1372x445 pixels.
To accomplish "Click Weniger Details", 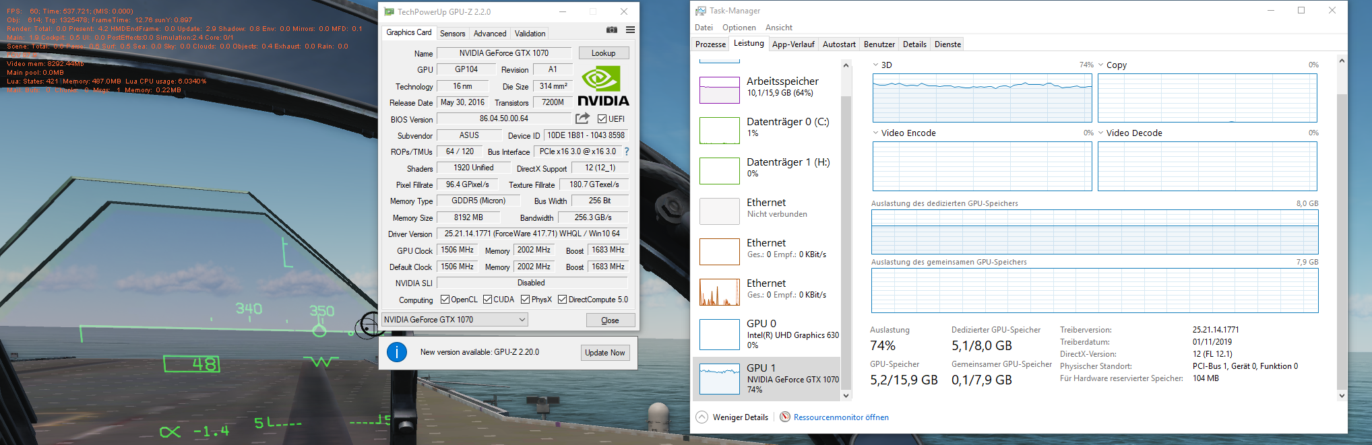I will (x=740, y=417).
